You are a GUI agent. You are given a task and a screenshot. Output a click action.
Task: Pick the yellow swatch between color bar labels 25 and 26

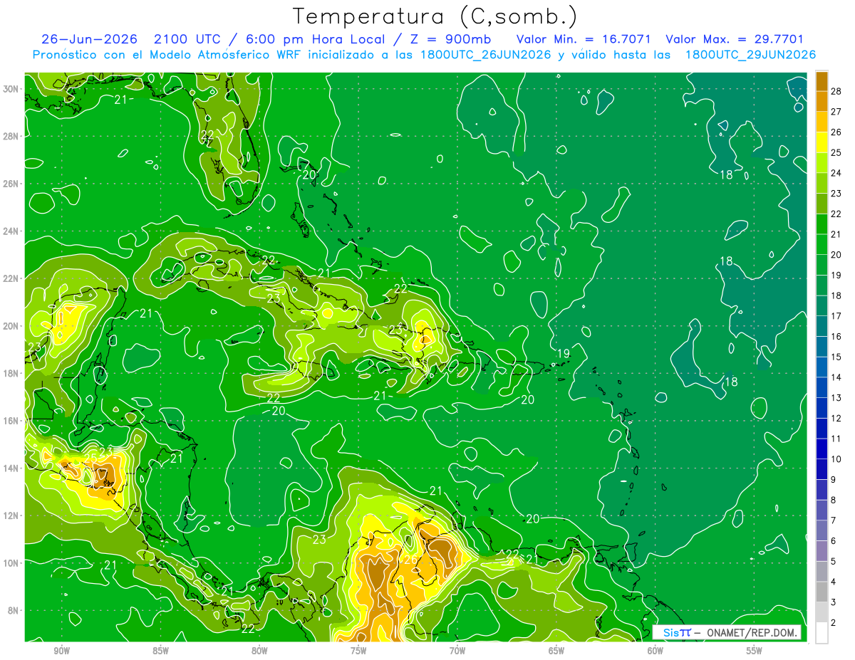point(822,142)
